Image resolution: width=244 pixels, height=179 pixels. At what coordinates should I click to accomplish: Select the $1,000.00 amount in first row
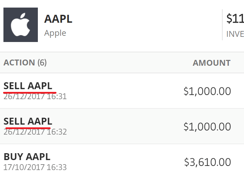pos(207,91)
